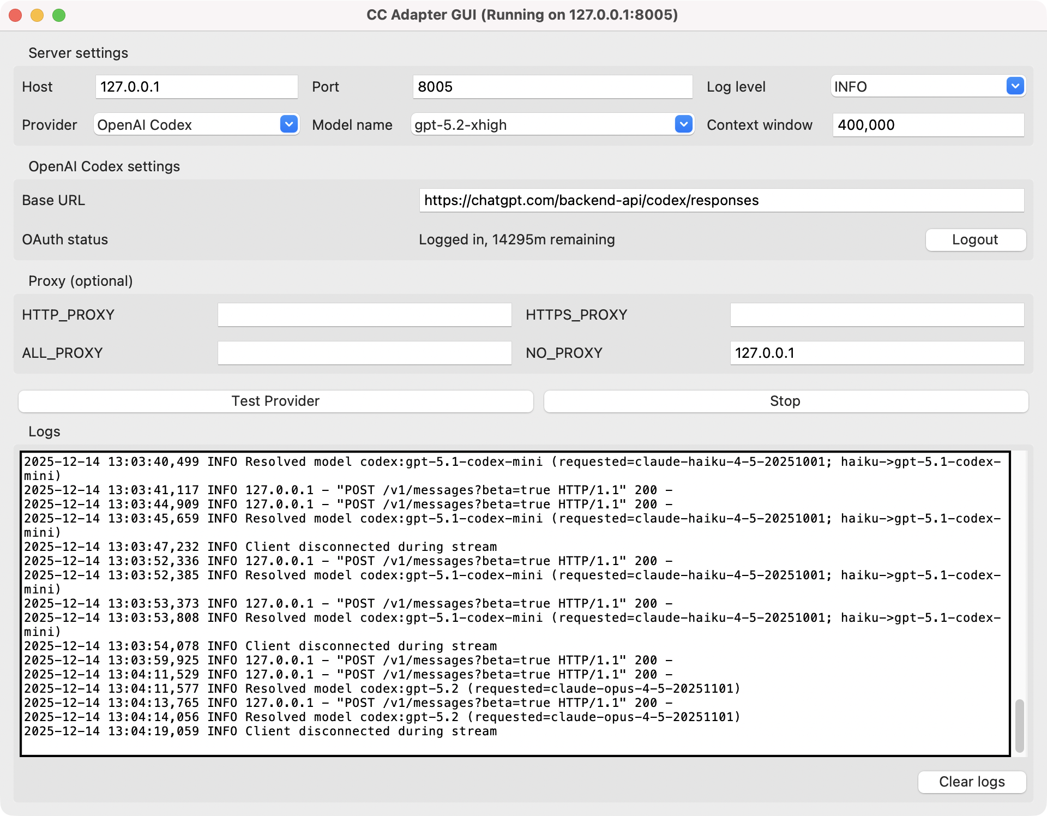Click the Model name dropdown chevron icon
The width and height of the screenshot is (1047, 816).
(683, 124)
